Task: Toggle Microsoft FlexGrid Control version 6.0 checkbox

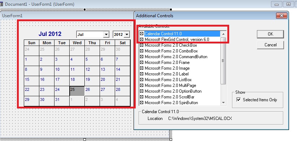Action: coord(141,40)
